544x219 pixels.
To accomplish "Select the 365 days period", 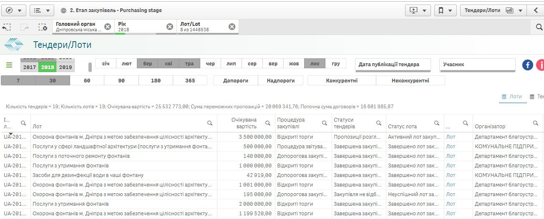I will pos(190,80).
